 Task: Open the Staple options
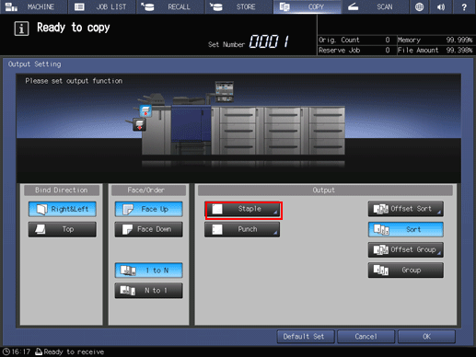click(x=242, y=209)
